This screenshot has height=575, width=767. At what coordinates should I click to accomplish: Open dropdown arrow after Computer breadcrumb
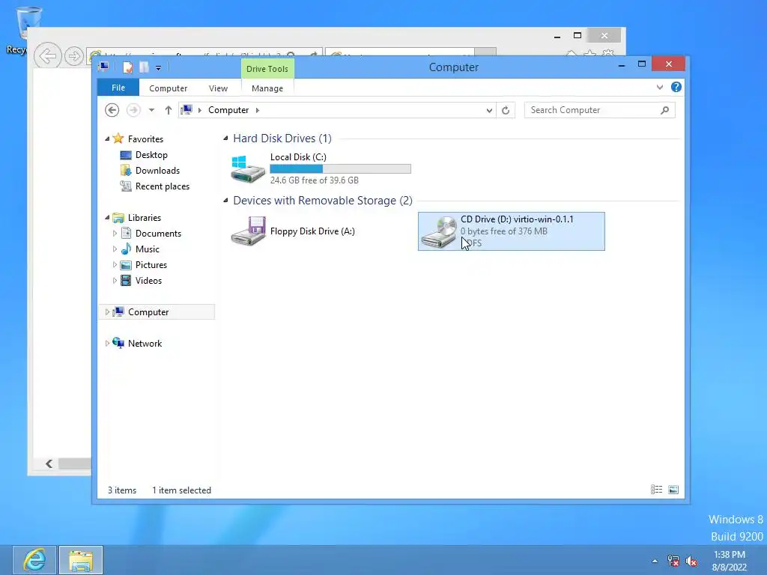pos(258,110)
